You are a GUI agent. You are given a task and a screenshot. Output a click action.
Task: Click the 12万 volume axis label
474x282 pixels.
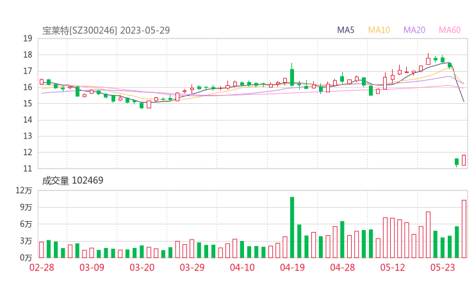click(x=24, y=190)
